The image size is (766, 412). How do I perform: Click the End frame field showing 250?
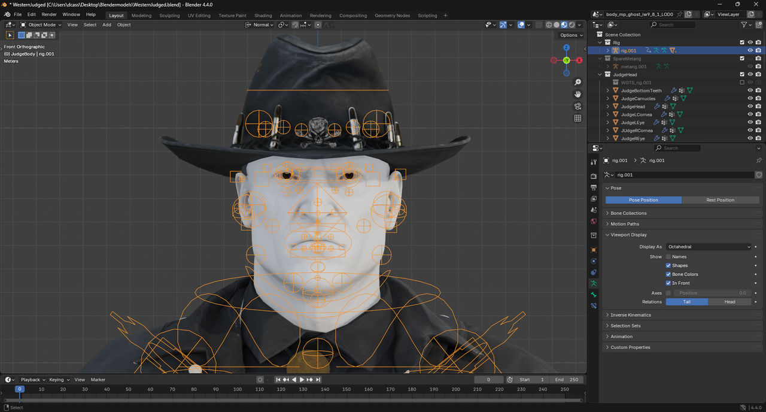567,380
